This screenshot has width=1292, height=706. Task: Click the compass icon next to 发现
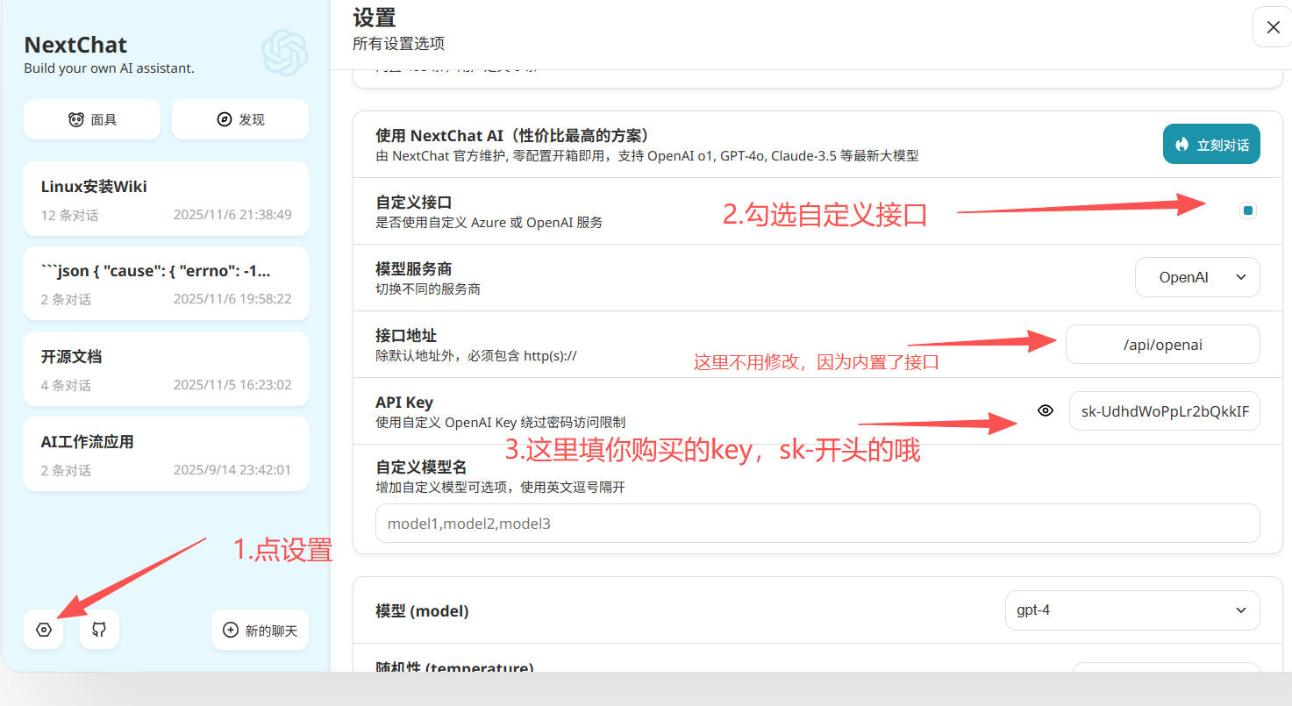click(x=224, y=119)
